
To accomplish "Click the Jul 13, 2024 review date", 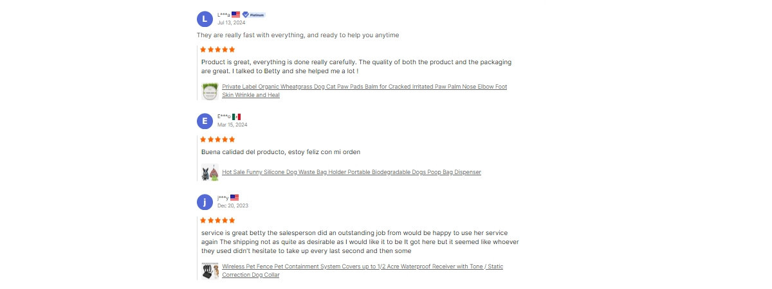I will tap(231, 22).
